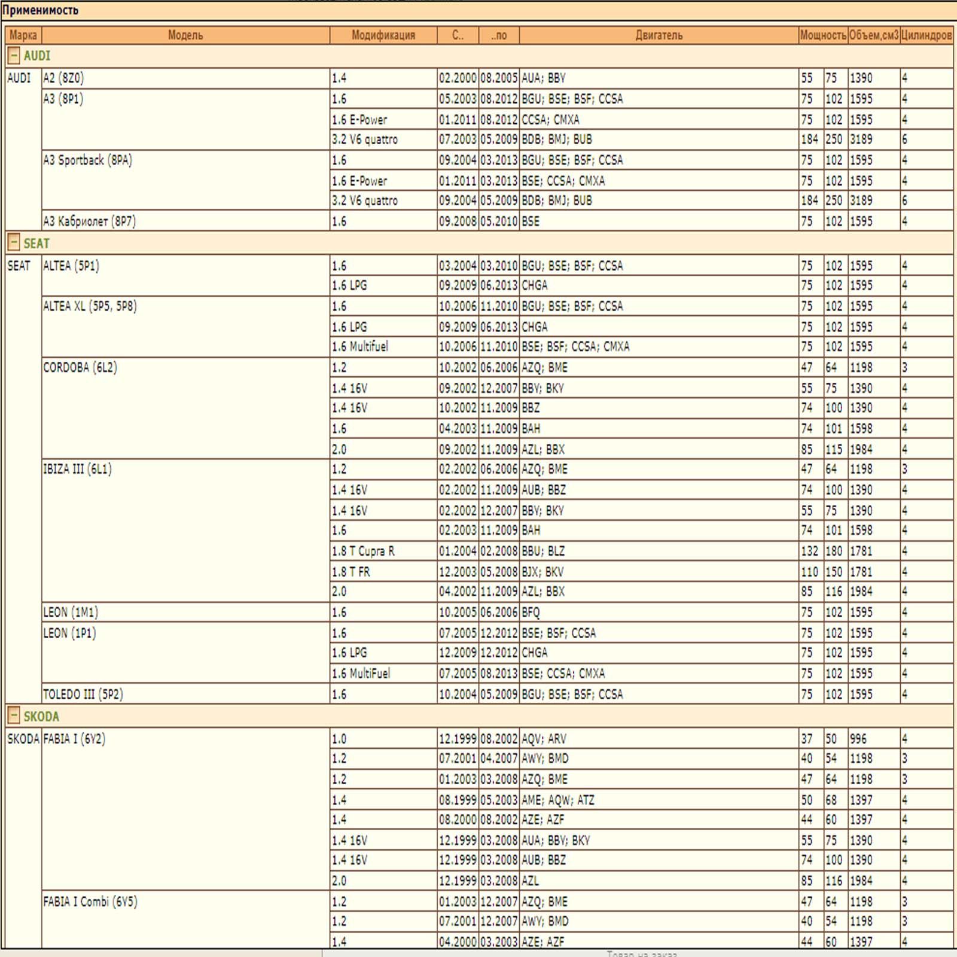Collapse the AUDI brand group
Screen dimensions: 957x957
(x=13, y=56)
